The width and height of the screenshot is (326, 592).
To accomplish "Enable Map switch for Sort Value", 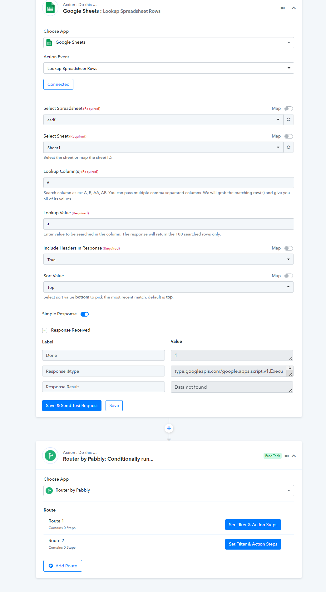I will point(289,276).
